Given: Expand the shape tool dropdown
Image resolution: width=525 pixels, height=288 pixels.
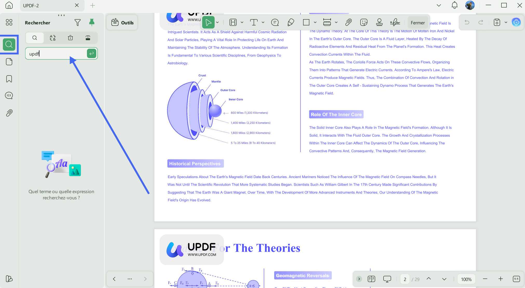Looking at the screenshot, I should coord(315,22).
